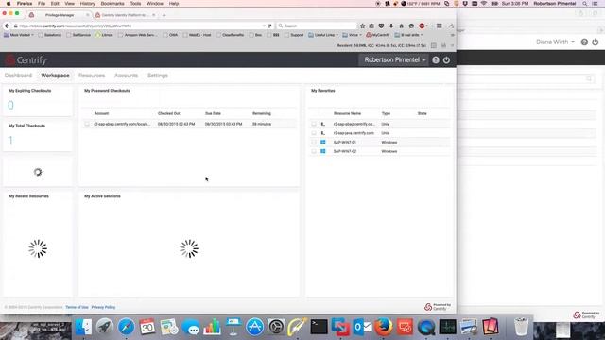The image size is (605, 340).
Task: Open the Settings tab
Action: click(158, 76)
